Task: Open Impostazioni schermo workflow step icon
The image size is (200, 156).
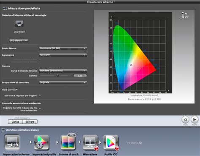Action: tap(12, 143)
